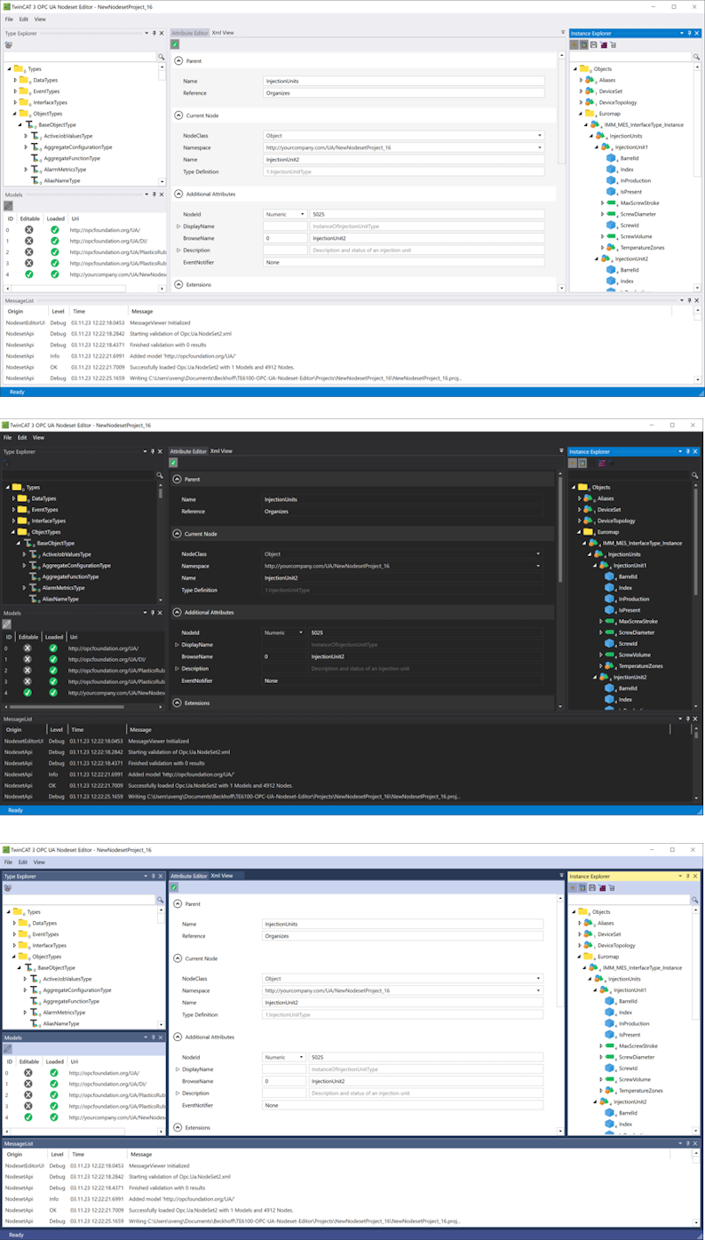705x1240 pixels.
Task: Collapse Parent section in blue-themed Attribute Editor
Action: pyautogui.click(x=178, y=904)
